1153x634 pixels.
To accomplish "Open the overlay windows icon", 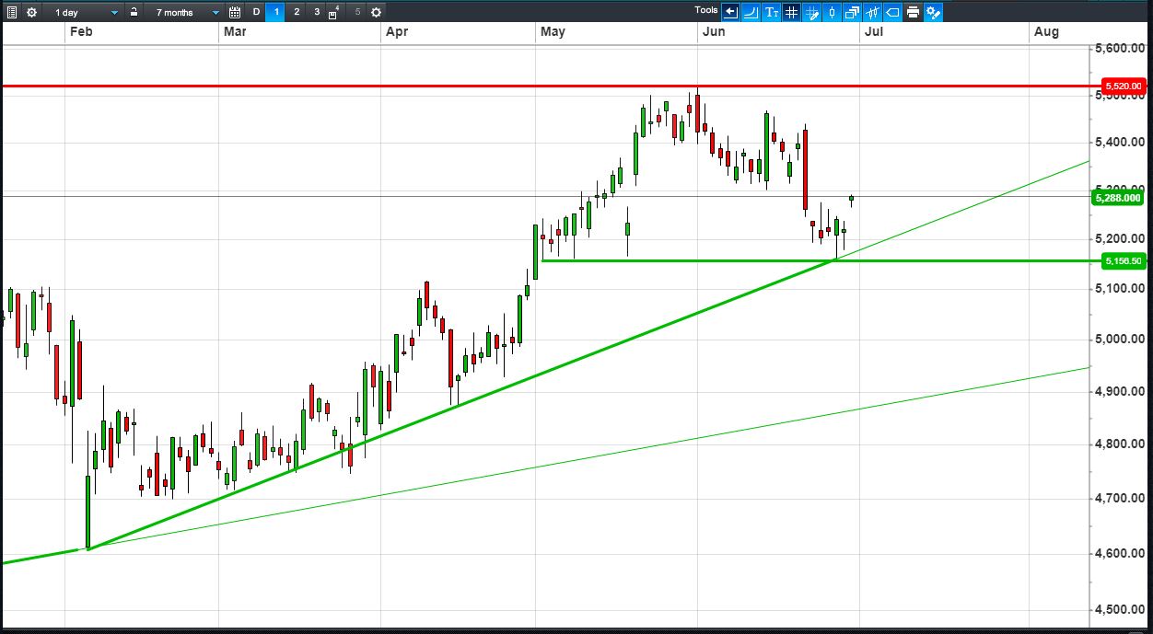I will coord(852,12).
